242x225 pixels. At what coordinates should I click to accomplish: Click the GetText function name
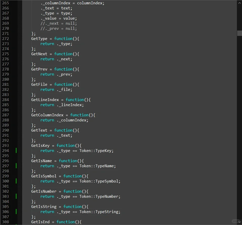[39, 130]
